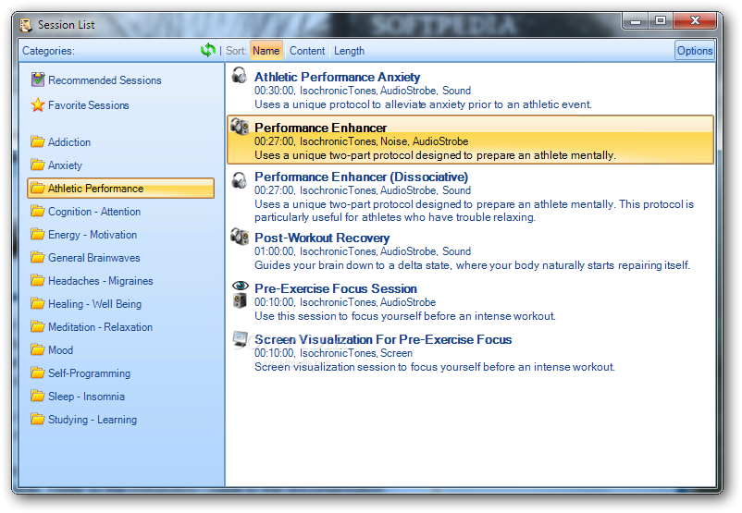
Task: Select the Studying - Learning category
Action: click(x=93, y=420)
